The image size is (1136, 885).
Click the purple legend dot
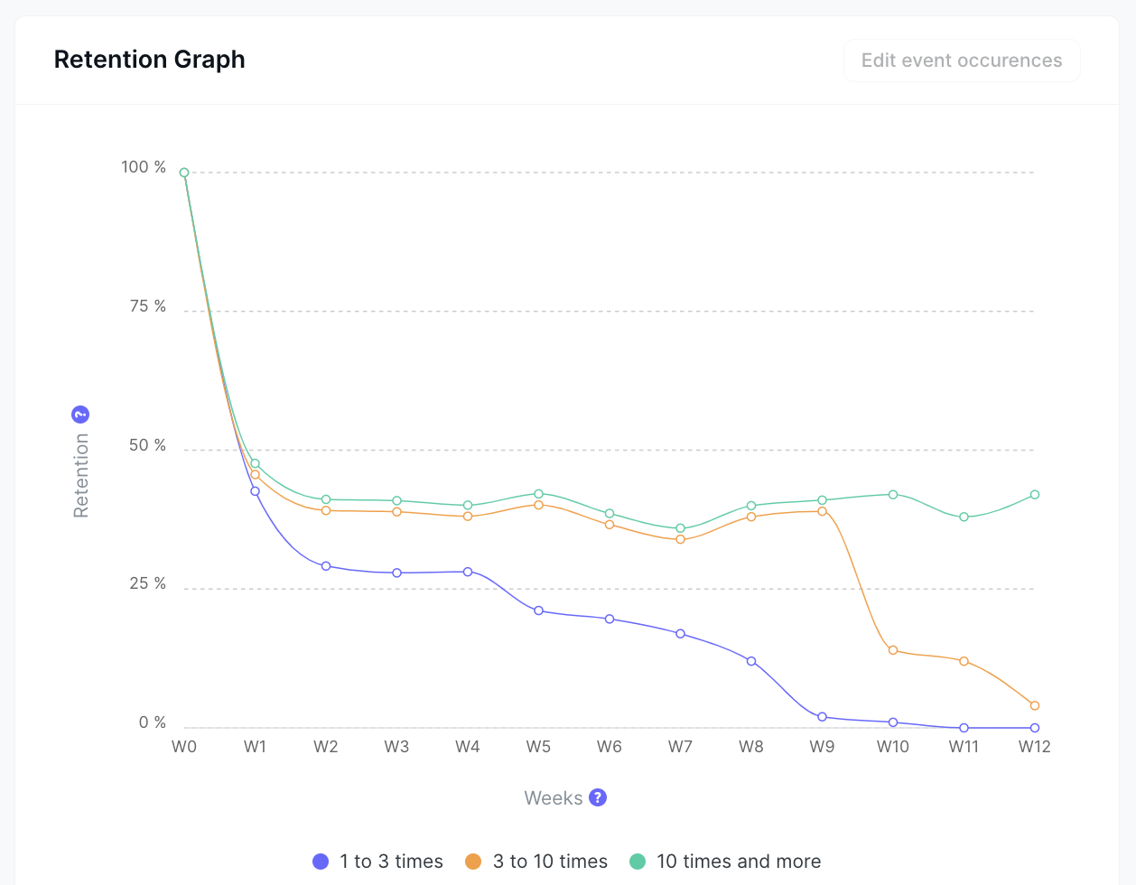coord(321,862)
